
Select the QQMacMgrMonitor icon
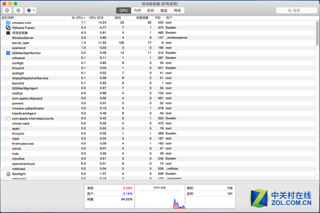(8, 53)
